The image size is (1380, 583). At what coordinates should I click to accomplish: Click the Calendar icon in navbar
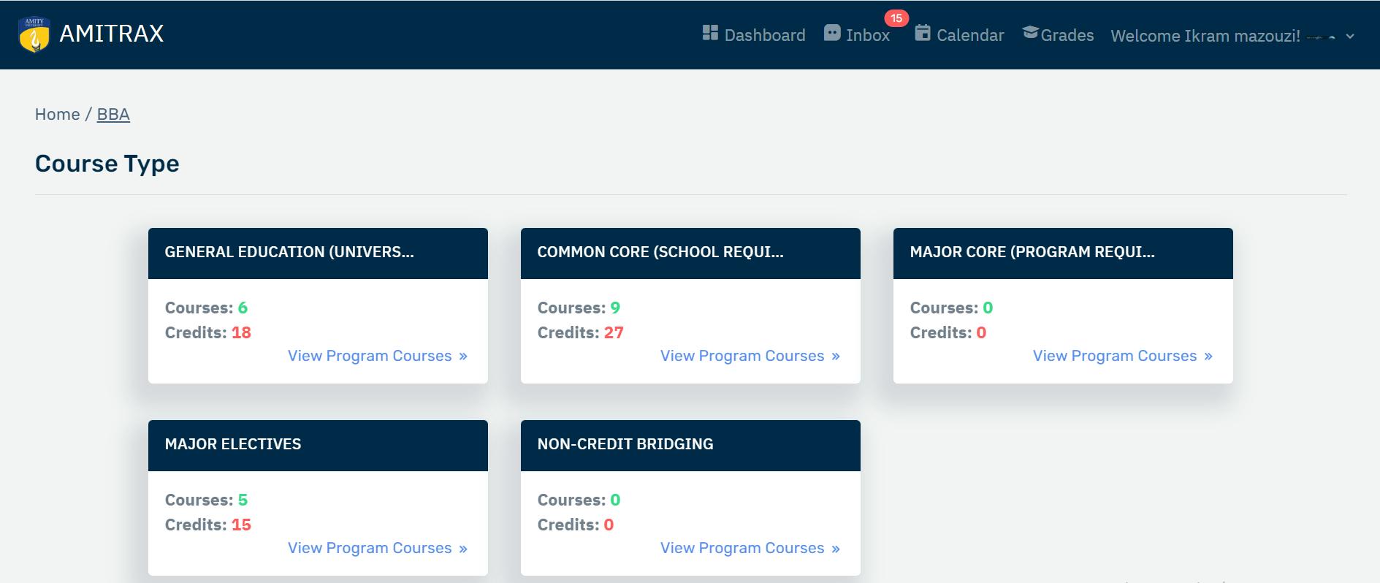pyautogui.click(x=922, y=33)
